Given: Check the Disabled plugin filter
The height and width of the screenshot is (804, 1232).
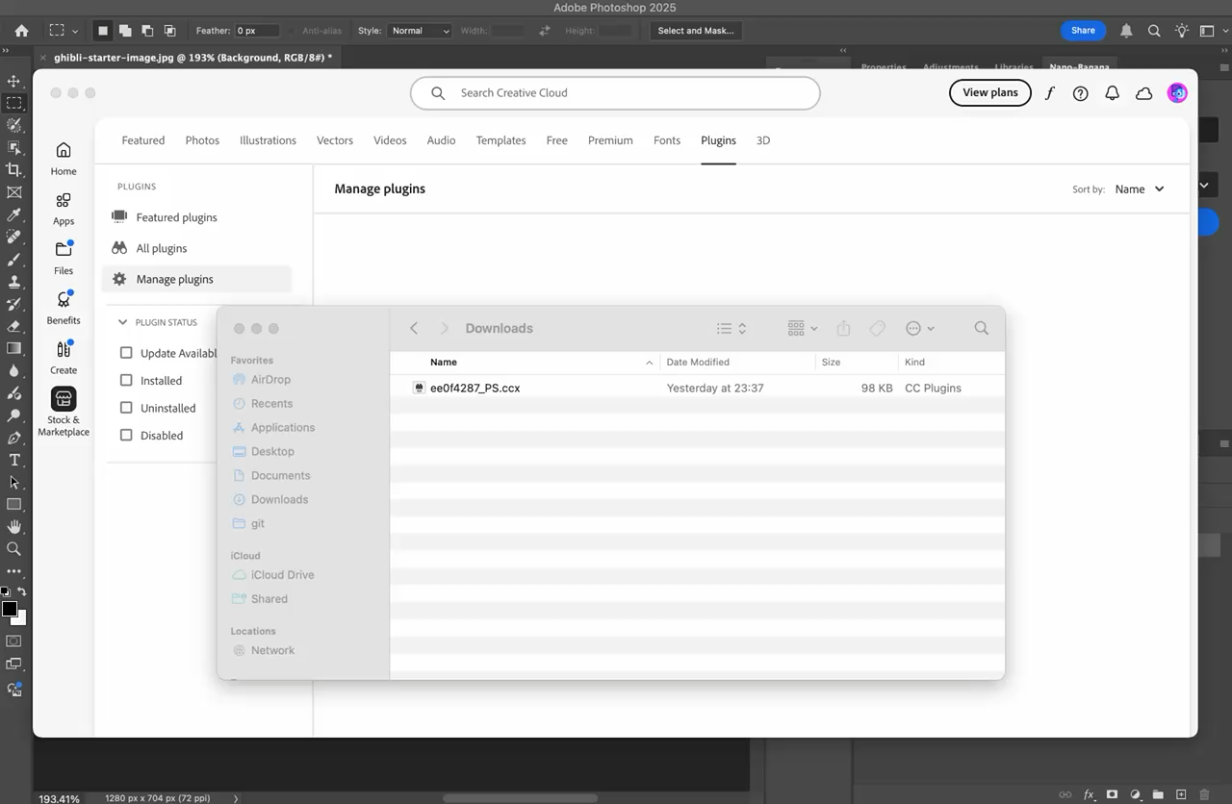Looking at the screenshot, I should 126,436.
